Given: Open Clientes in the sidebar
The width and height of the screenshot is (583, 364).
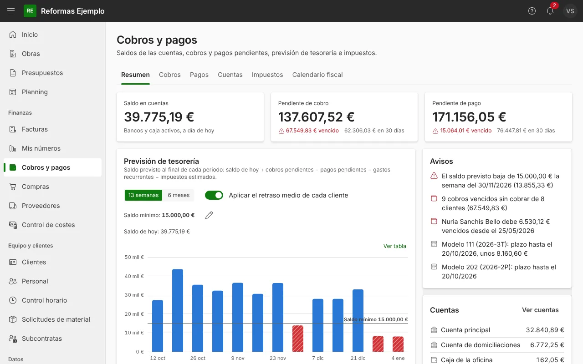Looking at the screenshot, I should [x=52, y=262].
